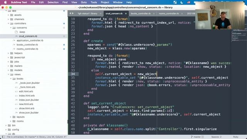This screenshot has width=247, height=139.
Task: Open show.html.erb file
Action: pyautogui.click(x=27, y=108)
